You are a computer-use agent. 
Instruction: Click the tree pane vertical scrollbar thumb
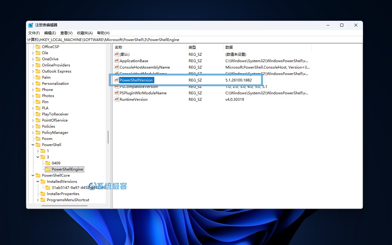(108, 137)
